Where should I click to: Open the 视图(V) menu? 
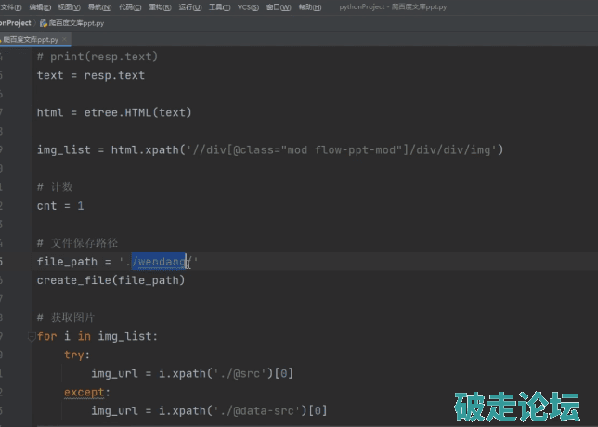(x=69, y=6)
